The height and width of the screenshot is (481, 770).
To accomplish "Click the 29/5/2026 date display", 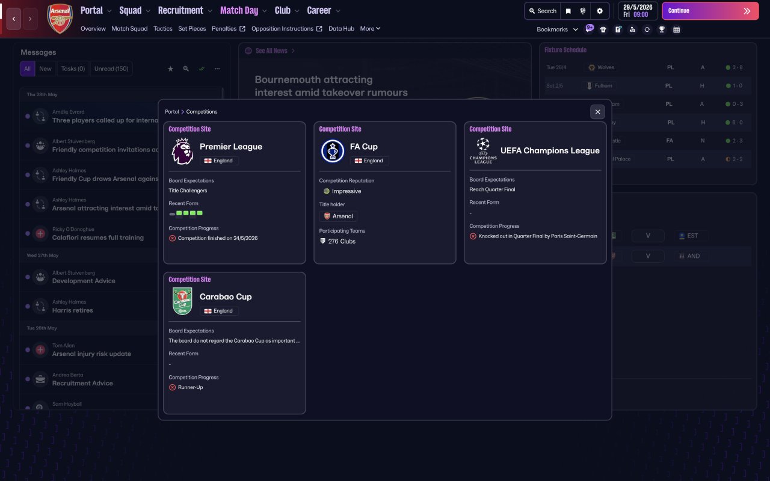I will [x=638, y=8].
